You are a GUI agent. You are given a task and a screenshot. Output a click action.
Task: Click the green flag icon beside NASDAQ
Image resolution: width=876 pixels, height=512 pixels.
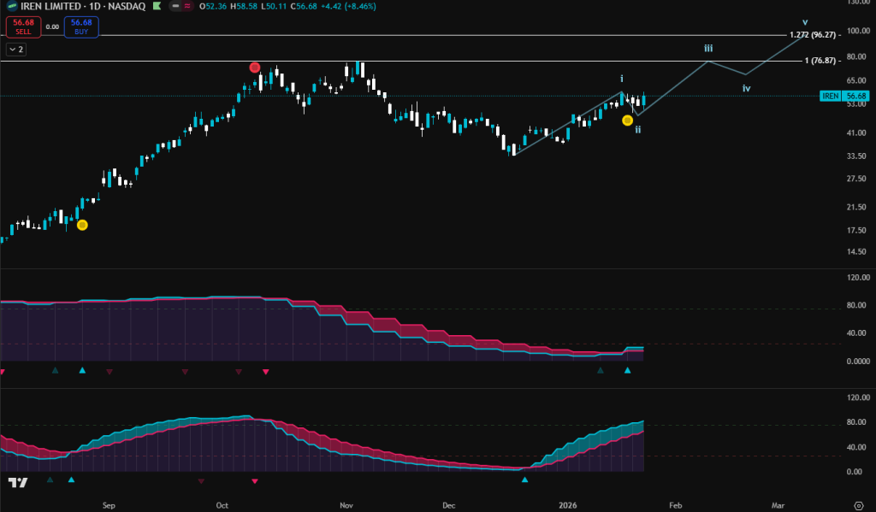pos(157,6)
